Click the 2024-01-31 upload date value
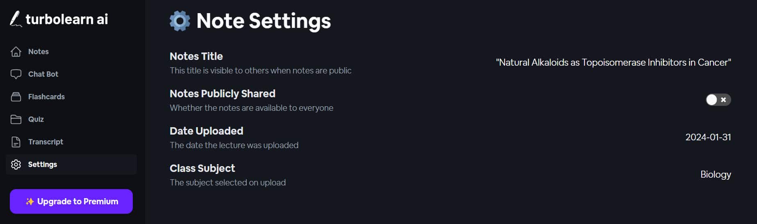Screen dimensions: 757x224 pyautogui.click(x=708, y=137)
